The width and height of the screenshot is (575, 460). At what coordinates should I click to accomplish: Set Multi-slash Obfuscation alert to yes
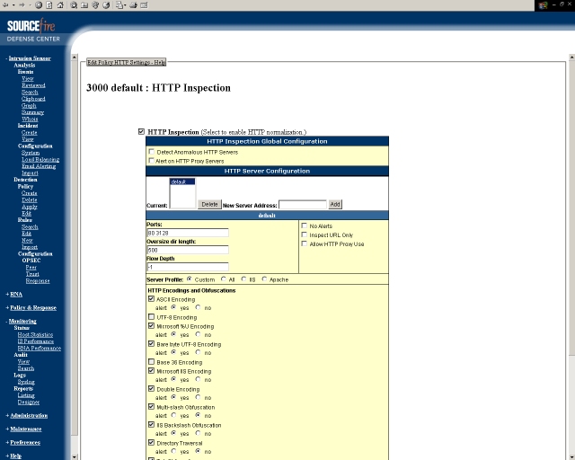point(173,415)
